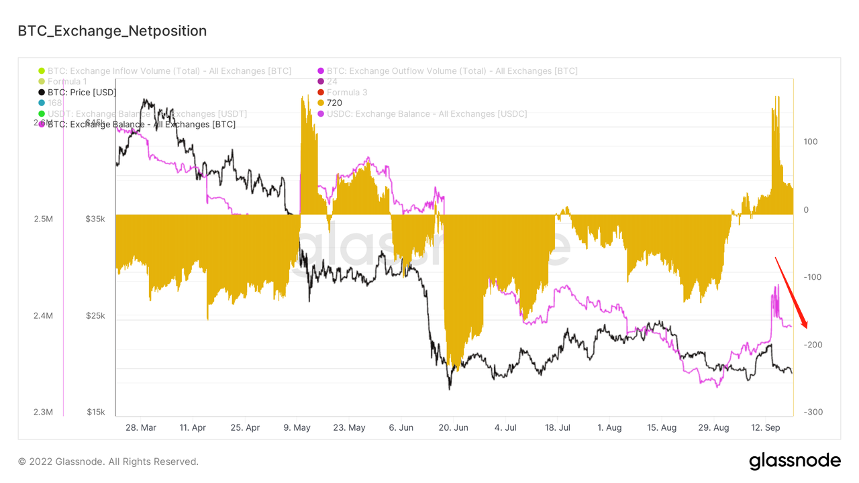Click the pale green dot beside Formula 1
The height and width of the screenshot is (483, 859).
click(x=42, y=82)
